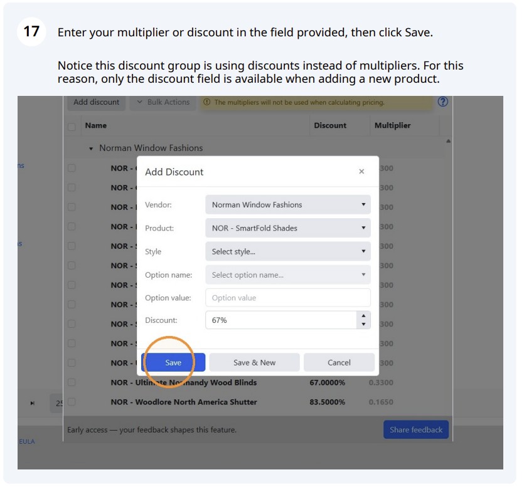Toggle the select-all checkbox in header
524x487 pixels.
click(x=72, y=127)
